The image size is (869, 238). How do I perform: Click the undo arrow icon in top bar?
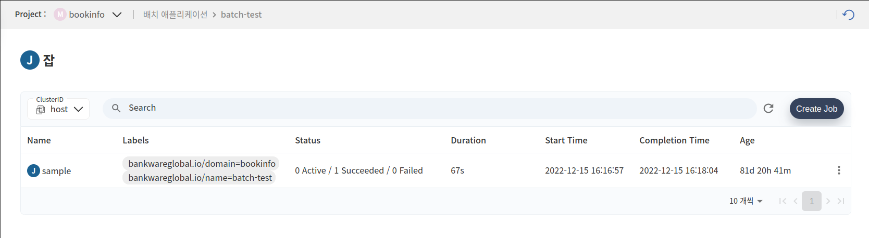point(848,15)
